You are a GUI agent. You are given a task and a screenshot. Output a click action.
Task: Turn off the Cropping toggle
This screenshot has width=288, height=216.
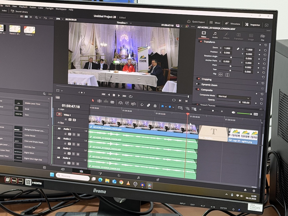click(198, 79)
